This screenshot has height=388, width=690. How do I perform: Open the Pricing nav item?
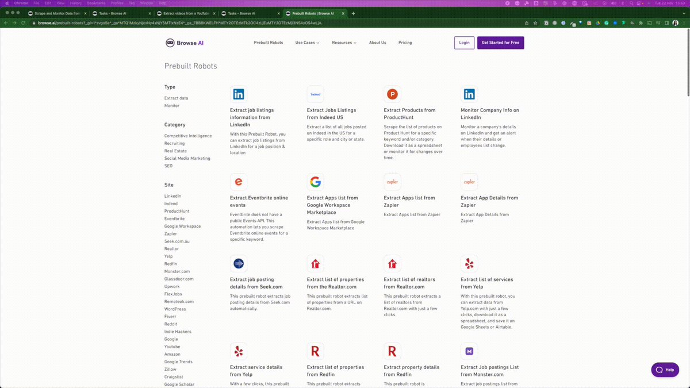(x=405, y=43)
